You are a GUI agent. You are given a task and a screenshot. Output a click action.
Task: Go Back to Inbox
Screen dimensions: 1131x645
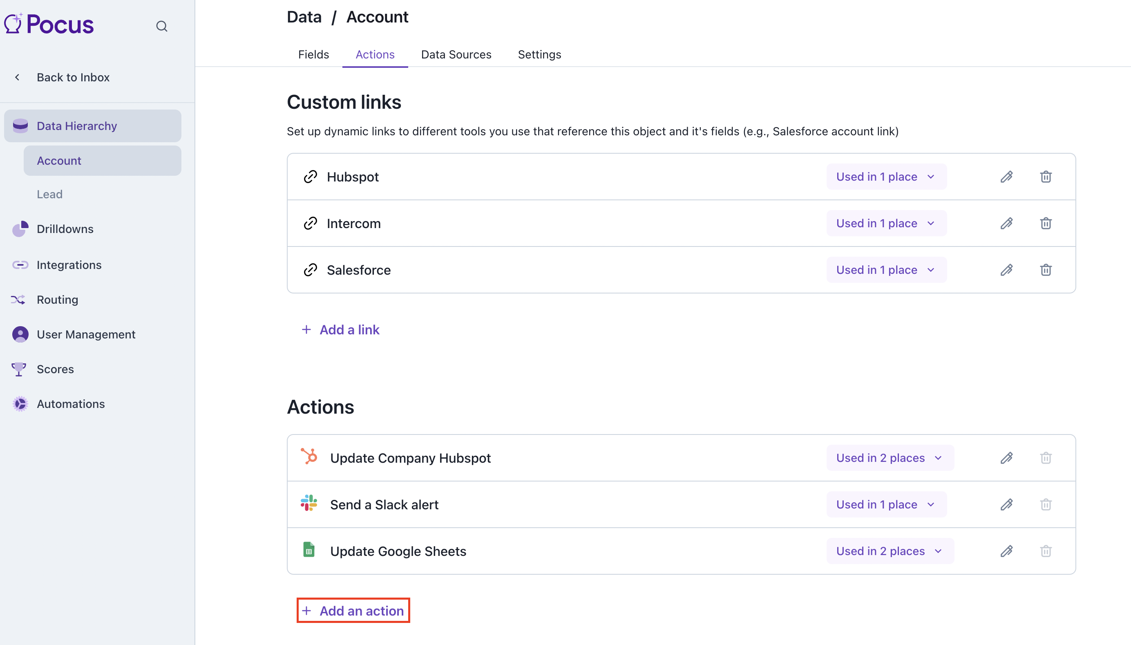(x=73, y=78)
